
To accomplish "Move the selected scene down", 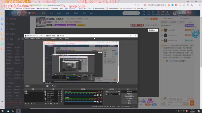I will 34,103.
